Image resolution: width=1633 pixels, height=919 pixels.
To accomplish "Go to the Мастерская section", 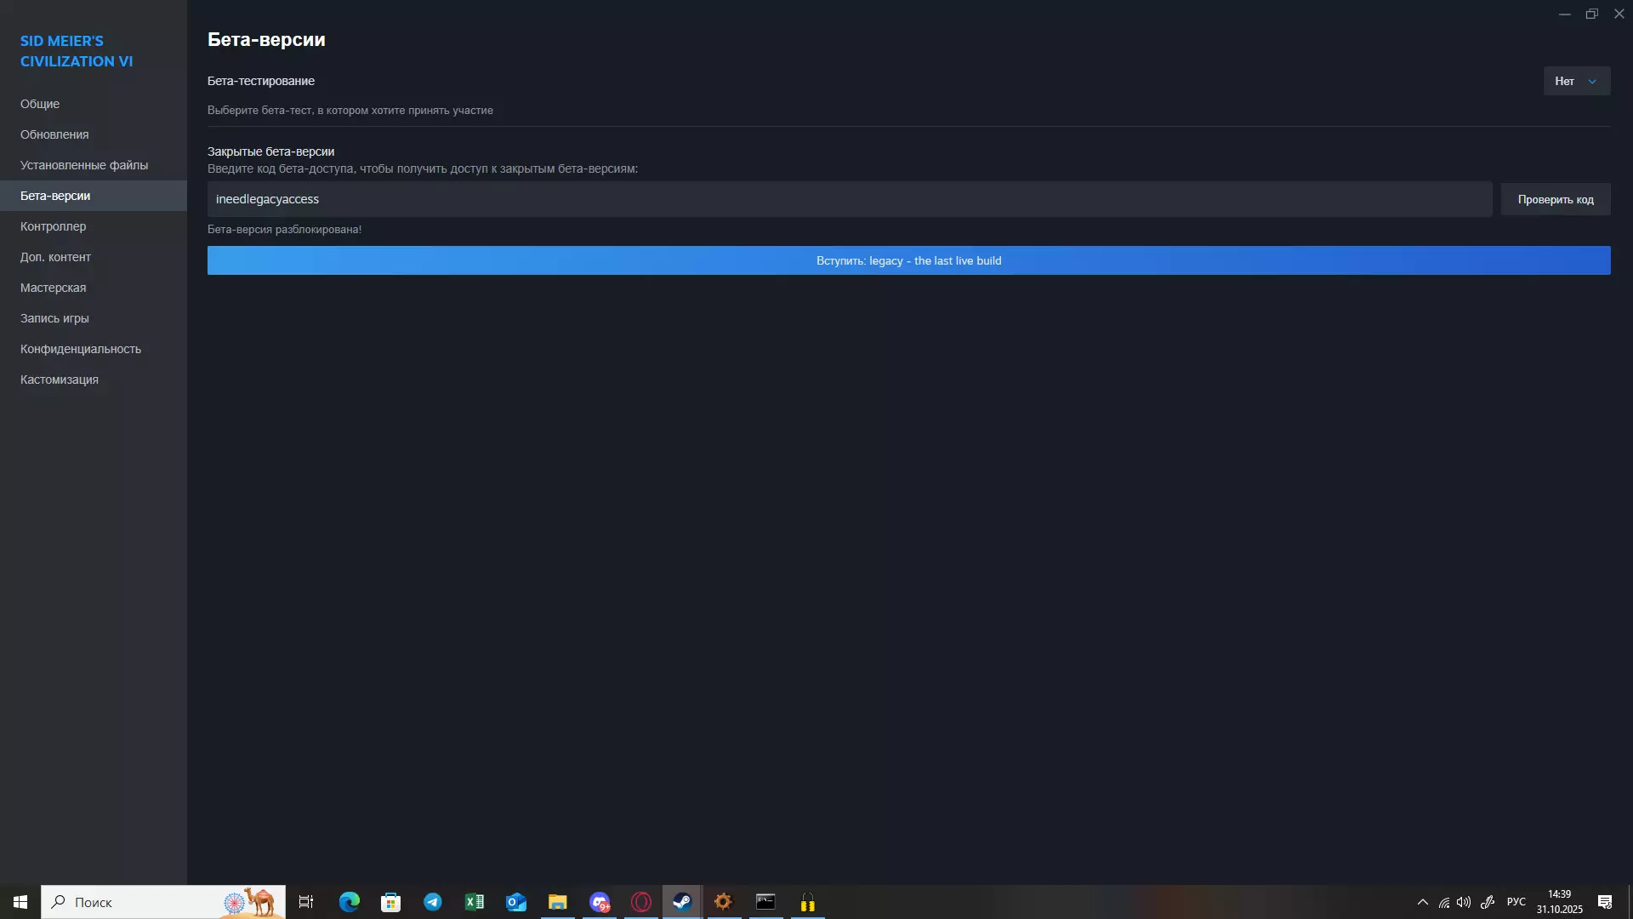I will pos(53,288).
